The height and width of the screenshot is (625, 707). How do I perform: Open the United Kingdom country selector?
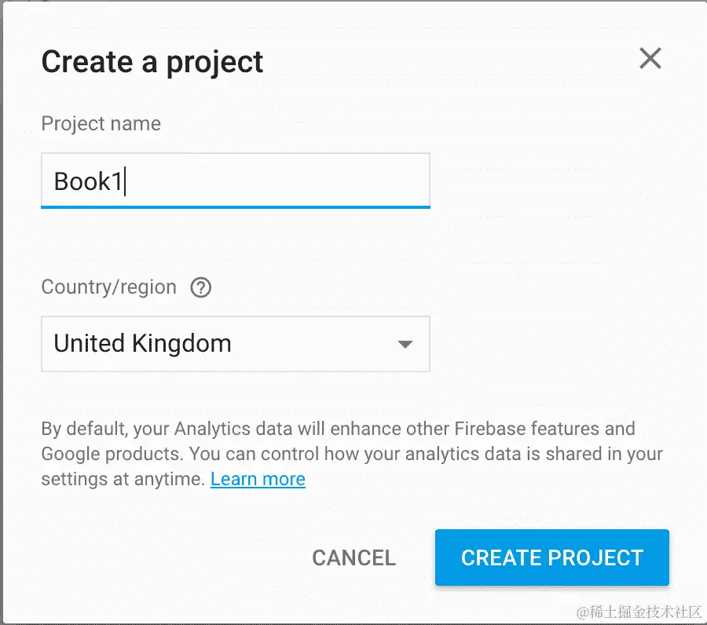[236, 344]
